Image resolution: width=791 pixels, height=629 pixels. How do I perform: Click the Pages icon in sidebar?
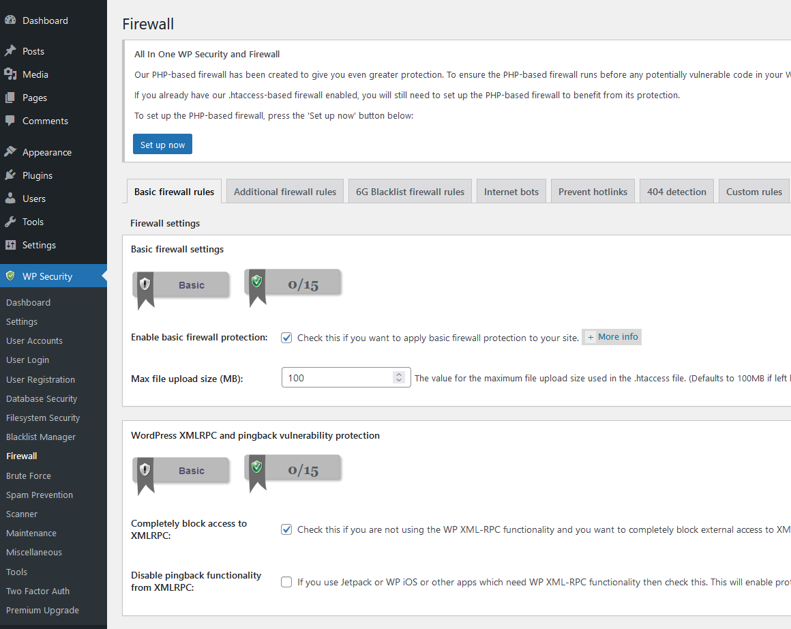click(10, 98)
